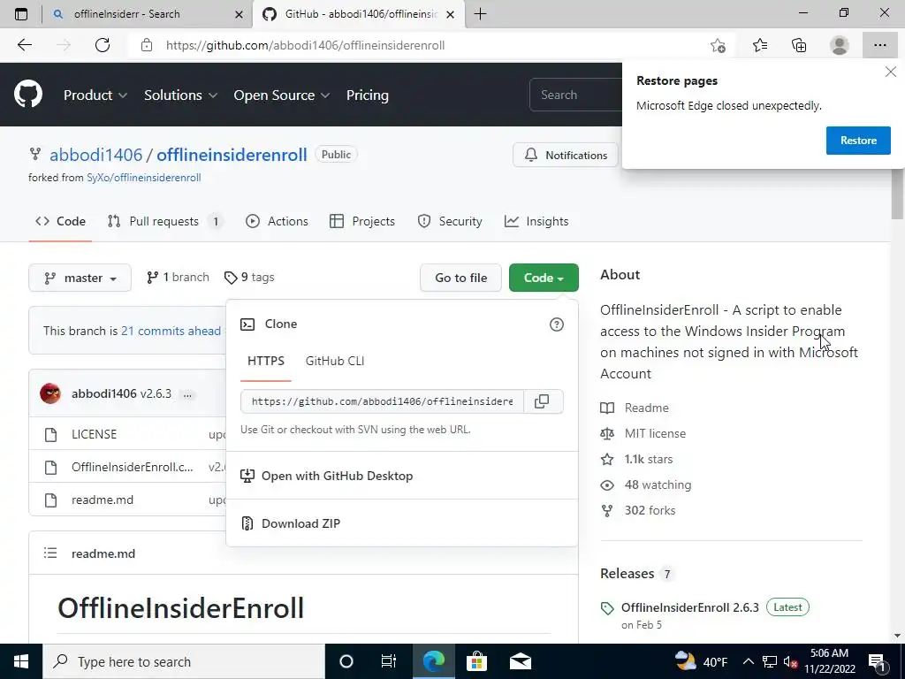
Task: Switch to the Pull requests tab
Action: click(165, 221)
